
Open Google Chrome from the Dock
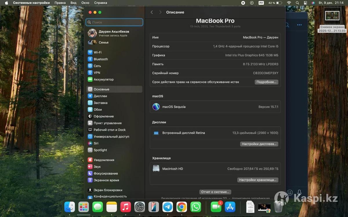[x=182, y=207]
